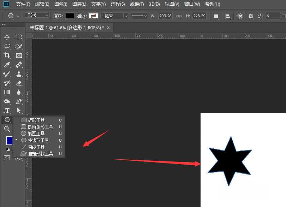Click the black 填充 fill swatch
This screenshot has height=207, width=286.
click(70, 16)
